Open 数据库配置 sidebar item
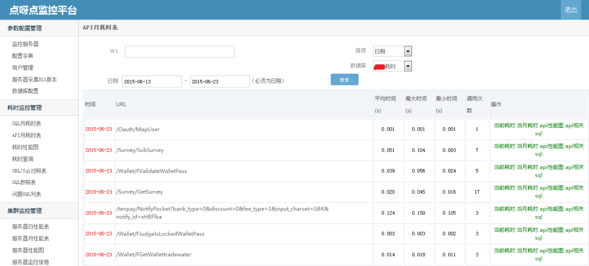589x266 pixels. 25,91
